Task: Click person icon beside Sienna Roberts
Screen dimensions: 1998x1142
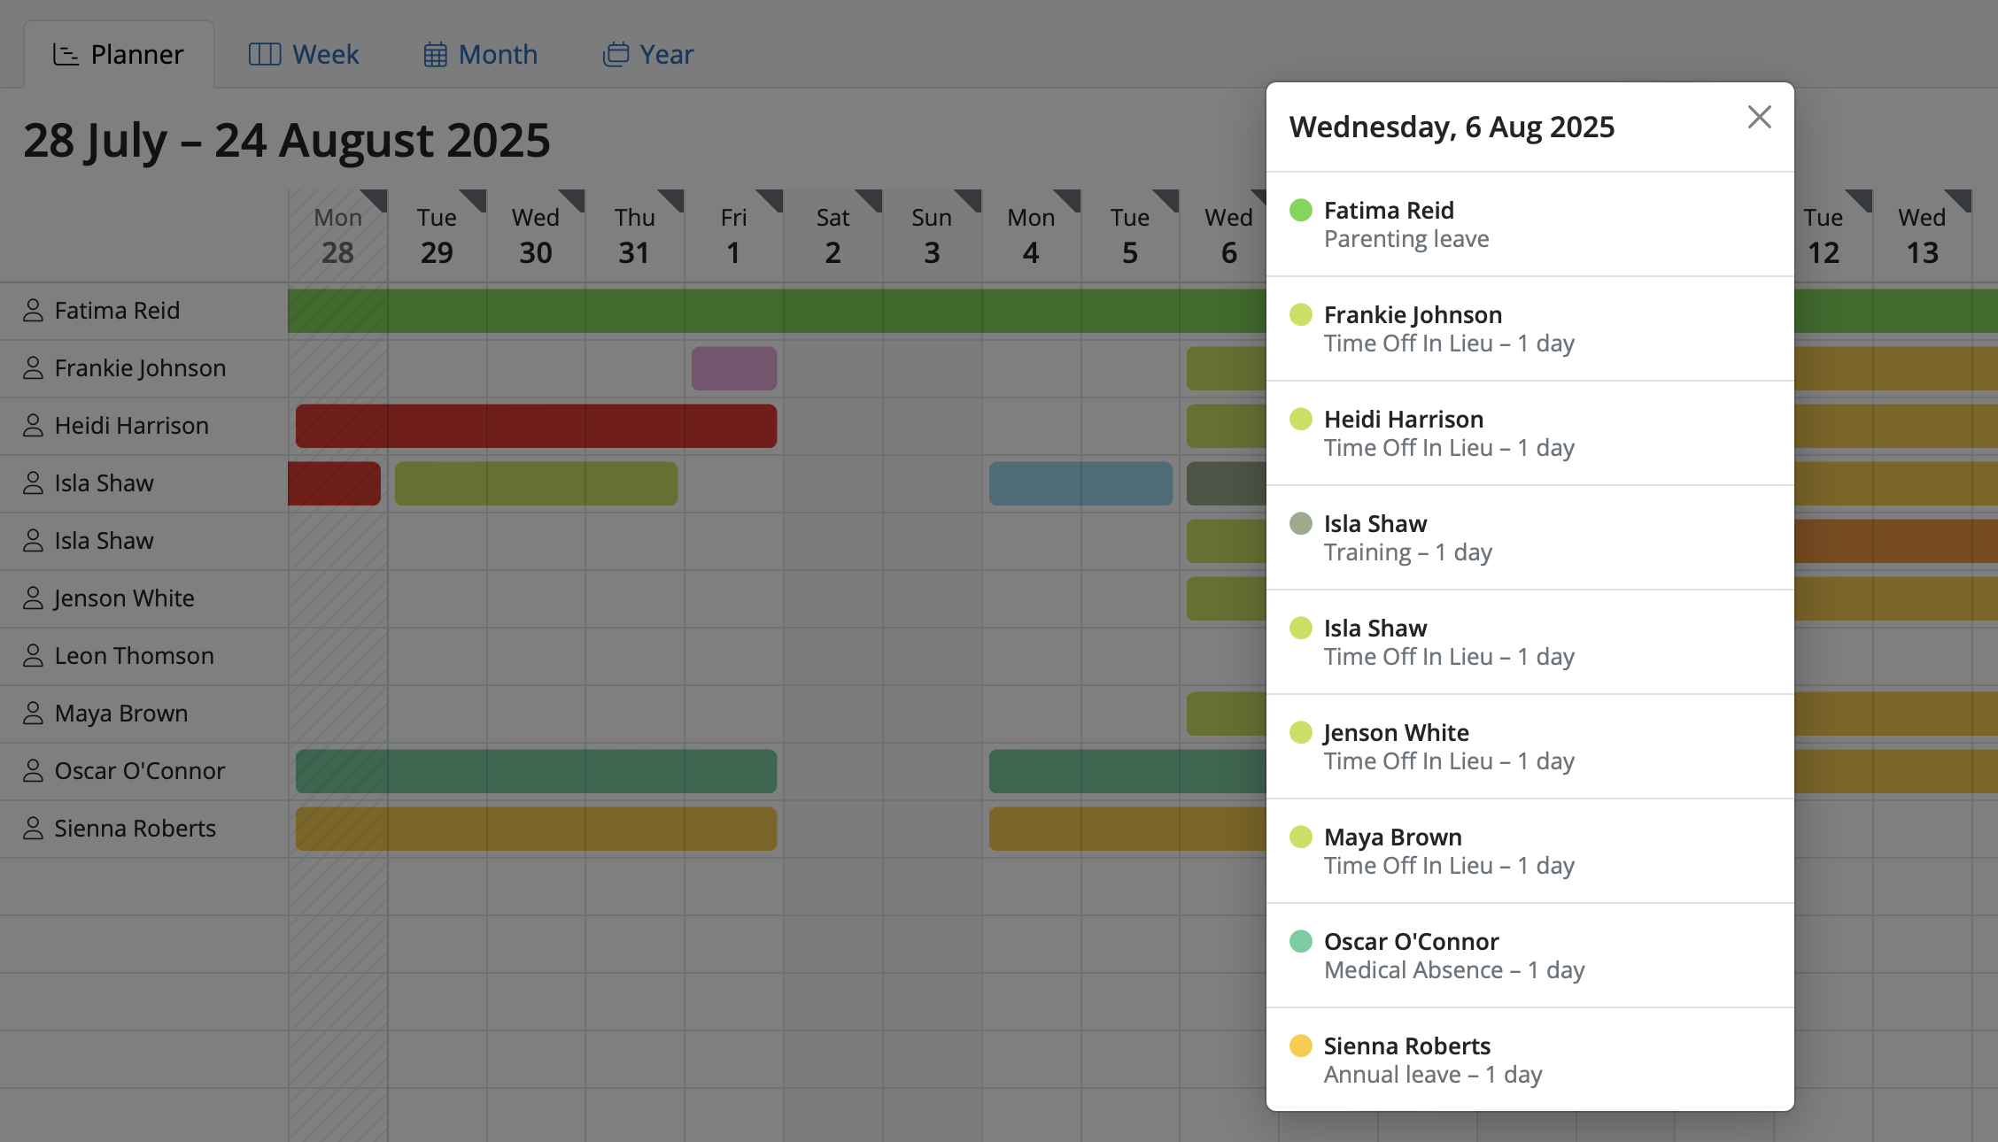Action: point(33,829)
